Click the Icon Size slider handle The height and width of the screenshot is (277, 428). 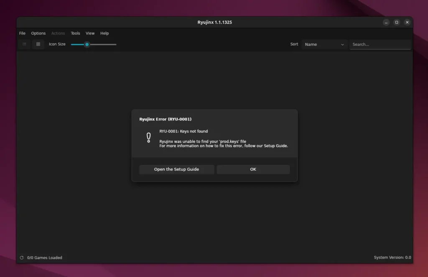[87, 44]
